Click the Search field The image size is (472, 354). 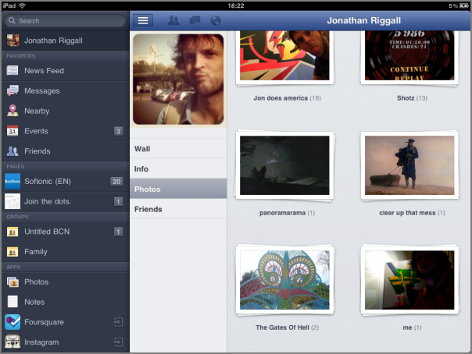tap(65, 21)
